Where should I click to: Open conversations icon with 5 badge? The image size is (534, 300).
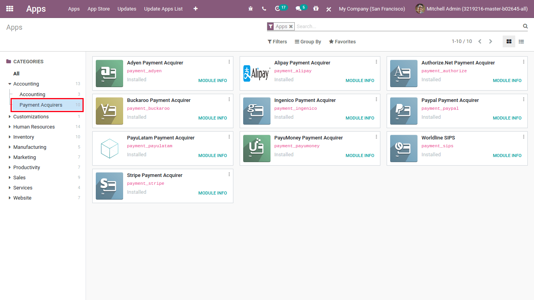301,8
